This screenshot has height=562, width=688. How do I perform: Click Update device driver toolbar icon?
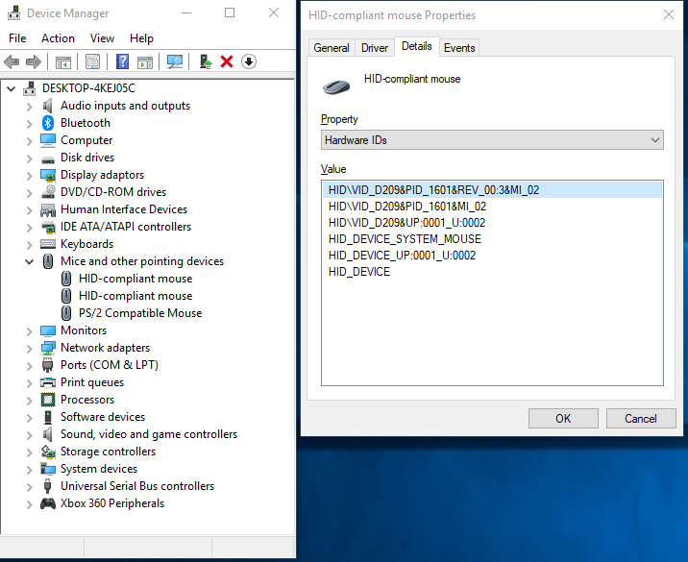(x=206, y=61)
